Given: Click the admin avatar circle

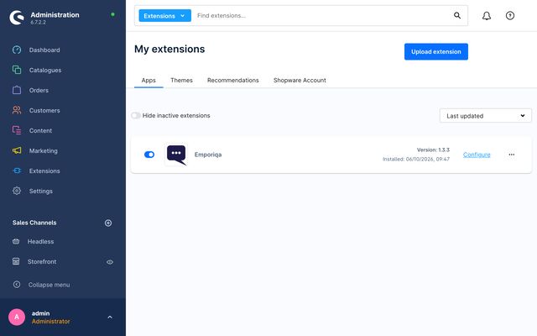Looking at the screenshot, I should coord(17,318).
